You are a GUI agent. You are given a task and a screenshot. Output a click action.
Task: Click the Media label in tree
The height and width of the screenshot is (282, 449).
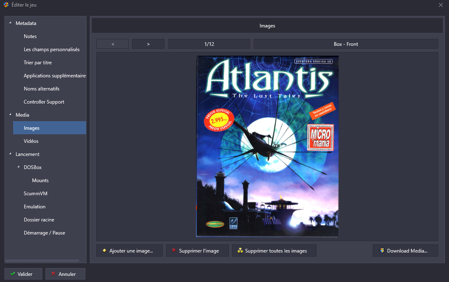pos(22,115)
